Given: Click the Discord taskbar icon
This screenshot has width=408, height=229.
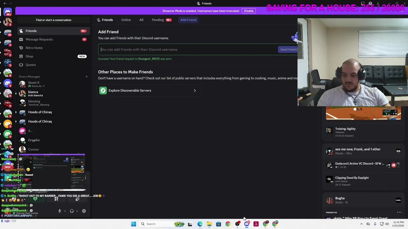Looking at the screenshot, I should 247,224.
